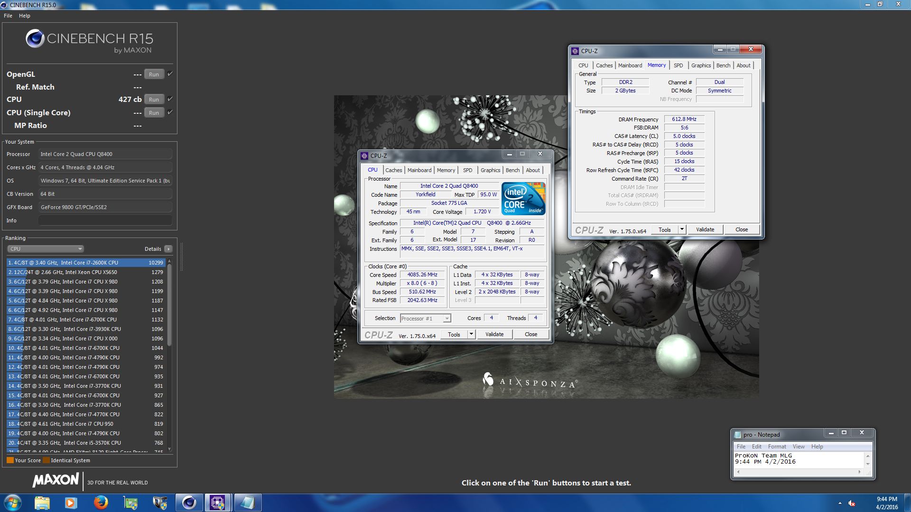Click the Cinebench logo sphere

point(35,38)
